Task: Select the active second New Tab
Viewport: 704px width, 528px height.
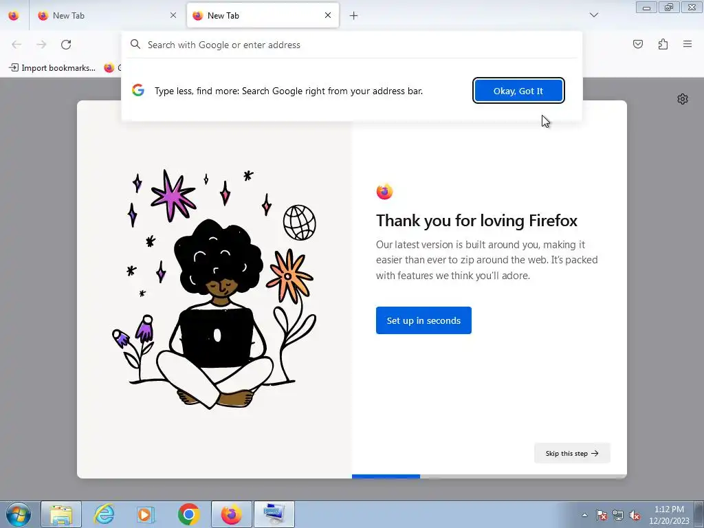Action: [x=263, y=16]
